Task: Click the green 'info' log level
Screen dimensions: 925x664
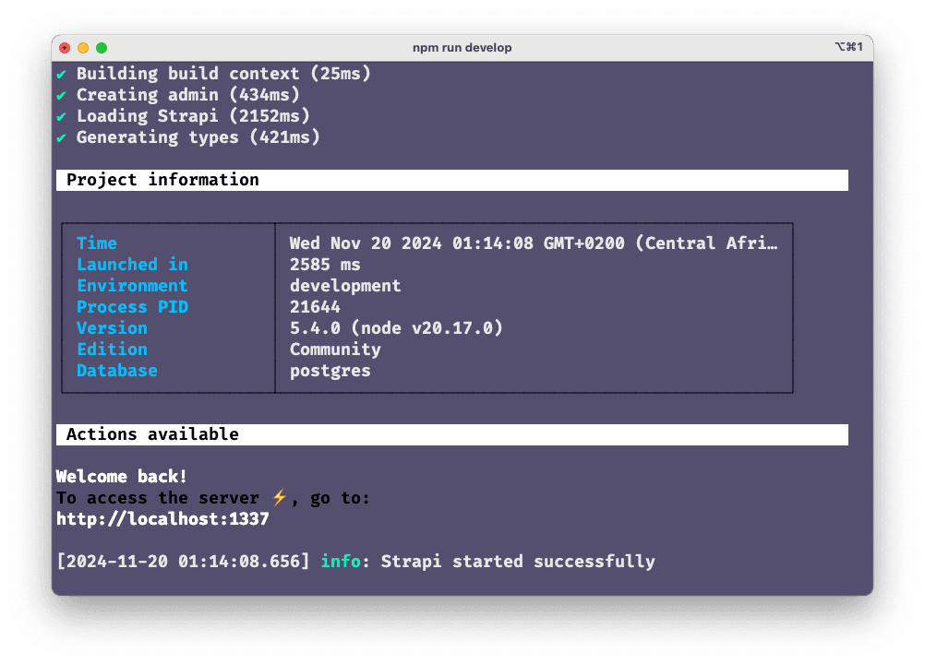Action: (x=341, y=562)
